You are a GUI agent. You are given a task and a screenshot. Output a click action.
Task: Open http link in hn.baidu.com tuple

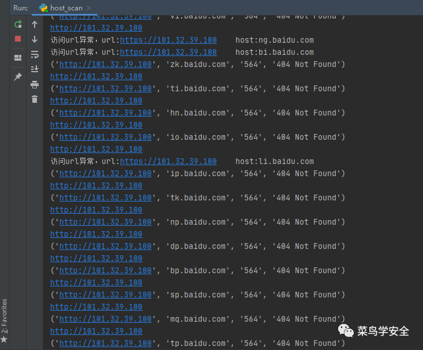pyautogui.click(x=106, y=113)
